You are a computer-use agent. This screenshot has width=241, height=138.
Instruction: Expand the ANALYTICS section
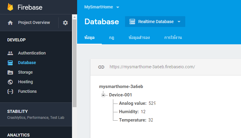(18, 135)
